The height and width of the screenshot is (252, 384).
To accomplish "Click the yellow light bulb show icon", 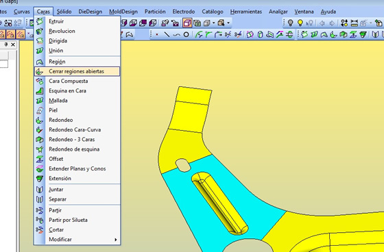I will point(300,23).
